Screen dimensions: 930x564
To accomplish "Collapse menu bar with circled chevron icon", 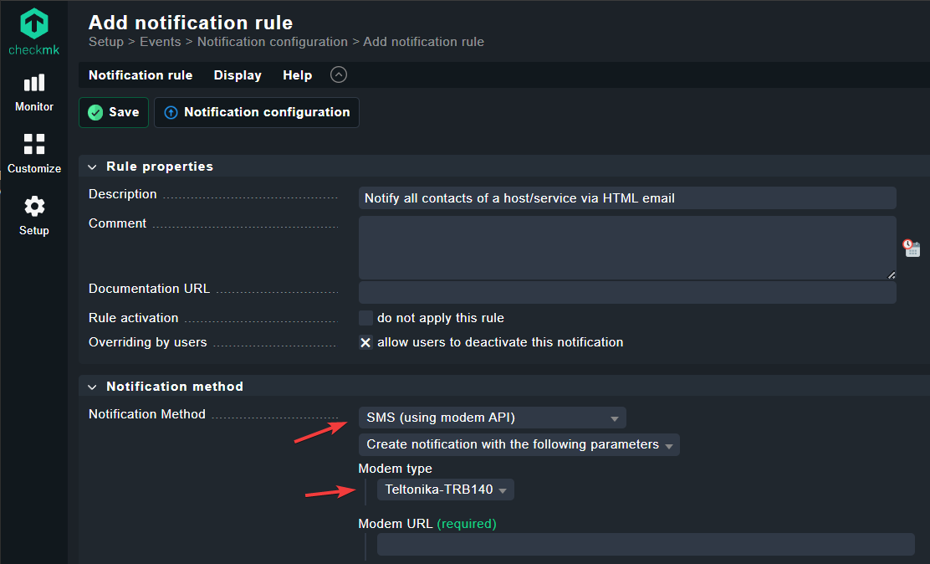I will click(x=338, y=74).
